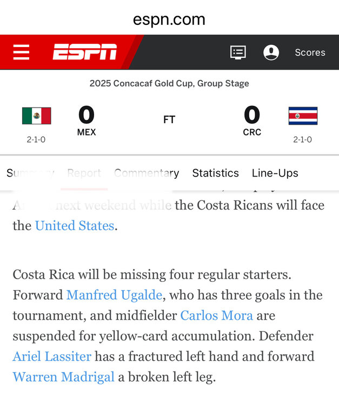The width and height of the screenshot is (339, 405).
Task: Tap the MEX team abbreviation
Action: [87, 132]
